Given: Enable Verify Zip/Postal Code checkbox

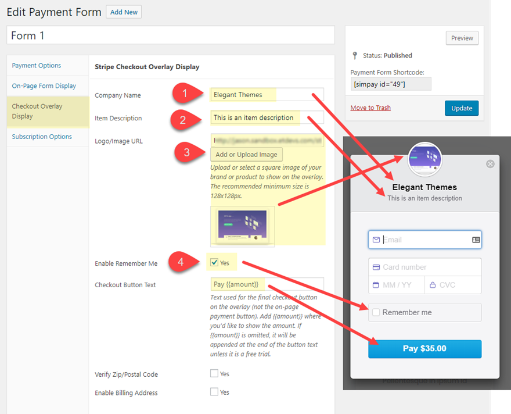Looking at the screenshot, I should (214, 373).
